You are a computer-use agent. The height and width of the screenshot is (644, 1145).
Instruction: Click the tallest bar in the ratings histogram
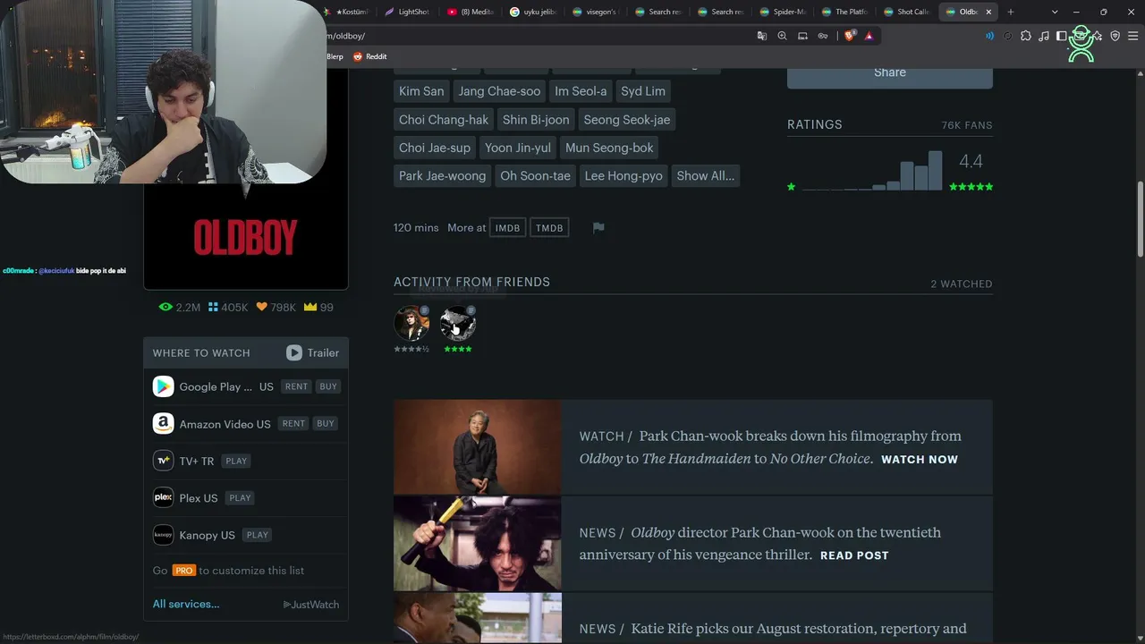click(935, 170)
